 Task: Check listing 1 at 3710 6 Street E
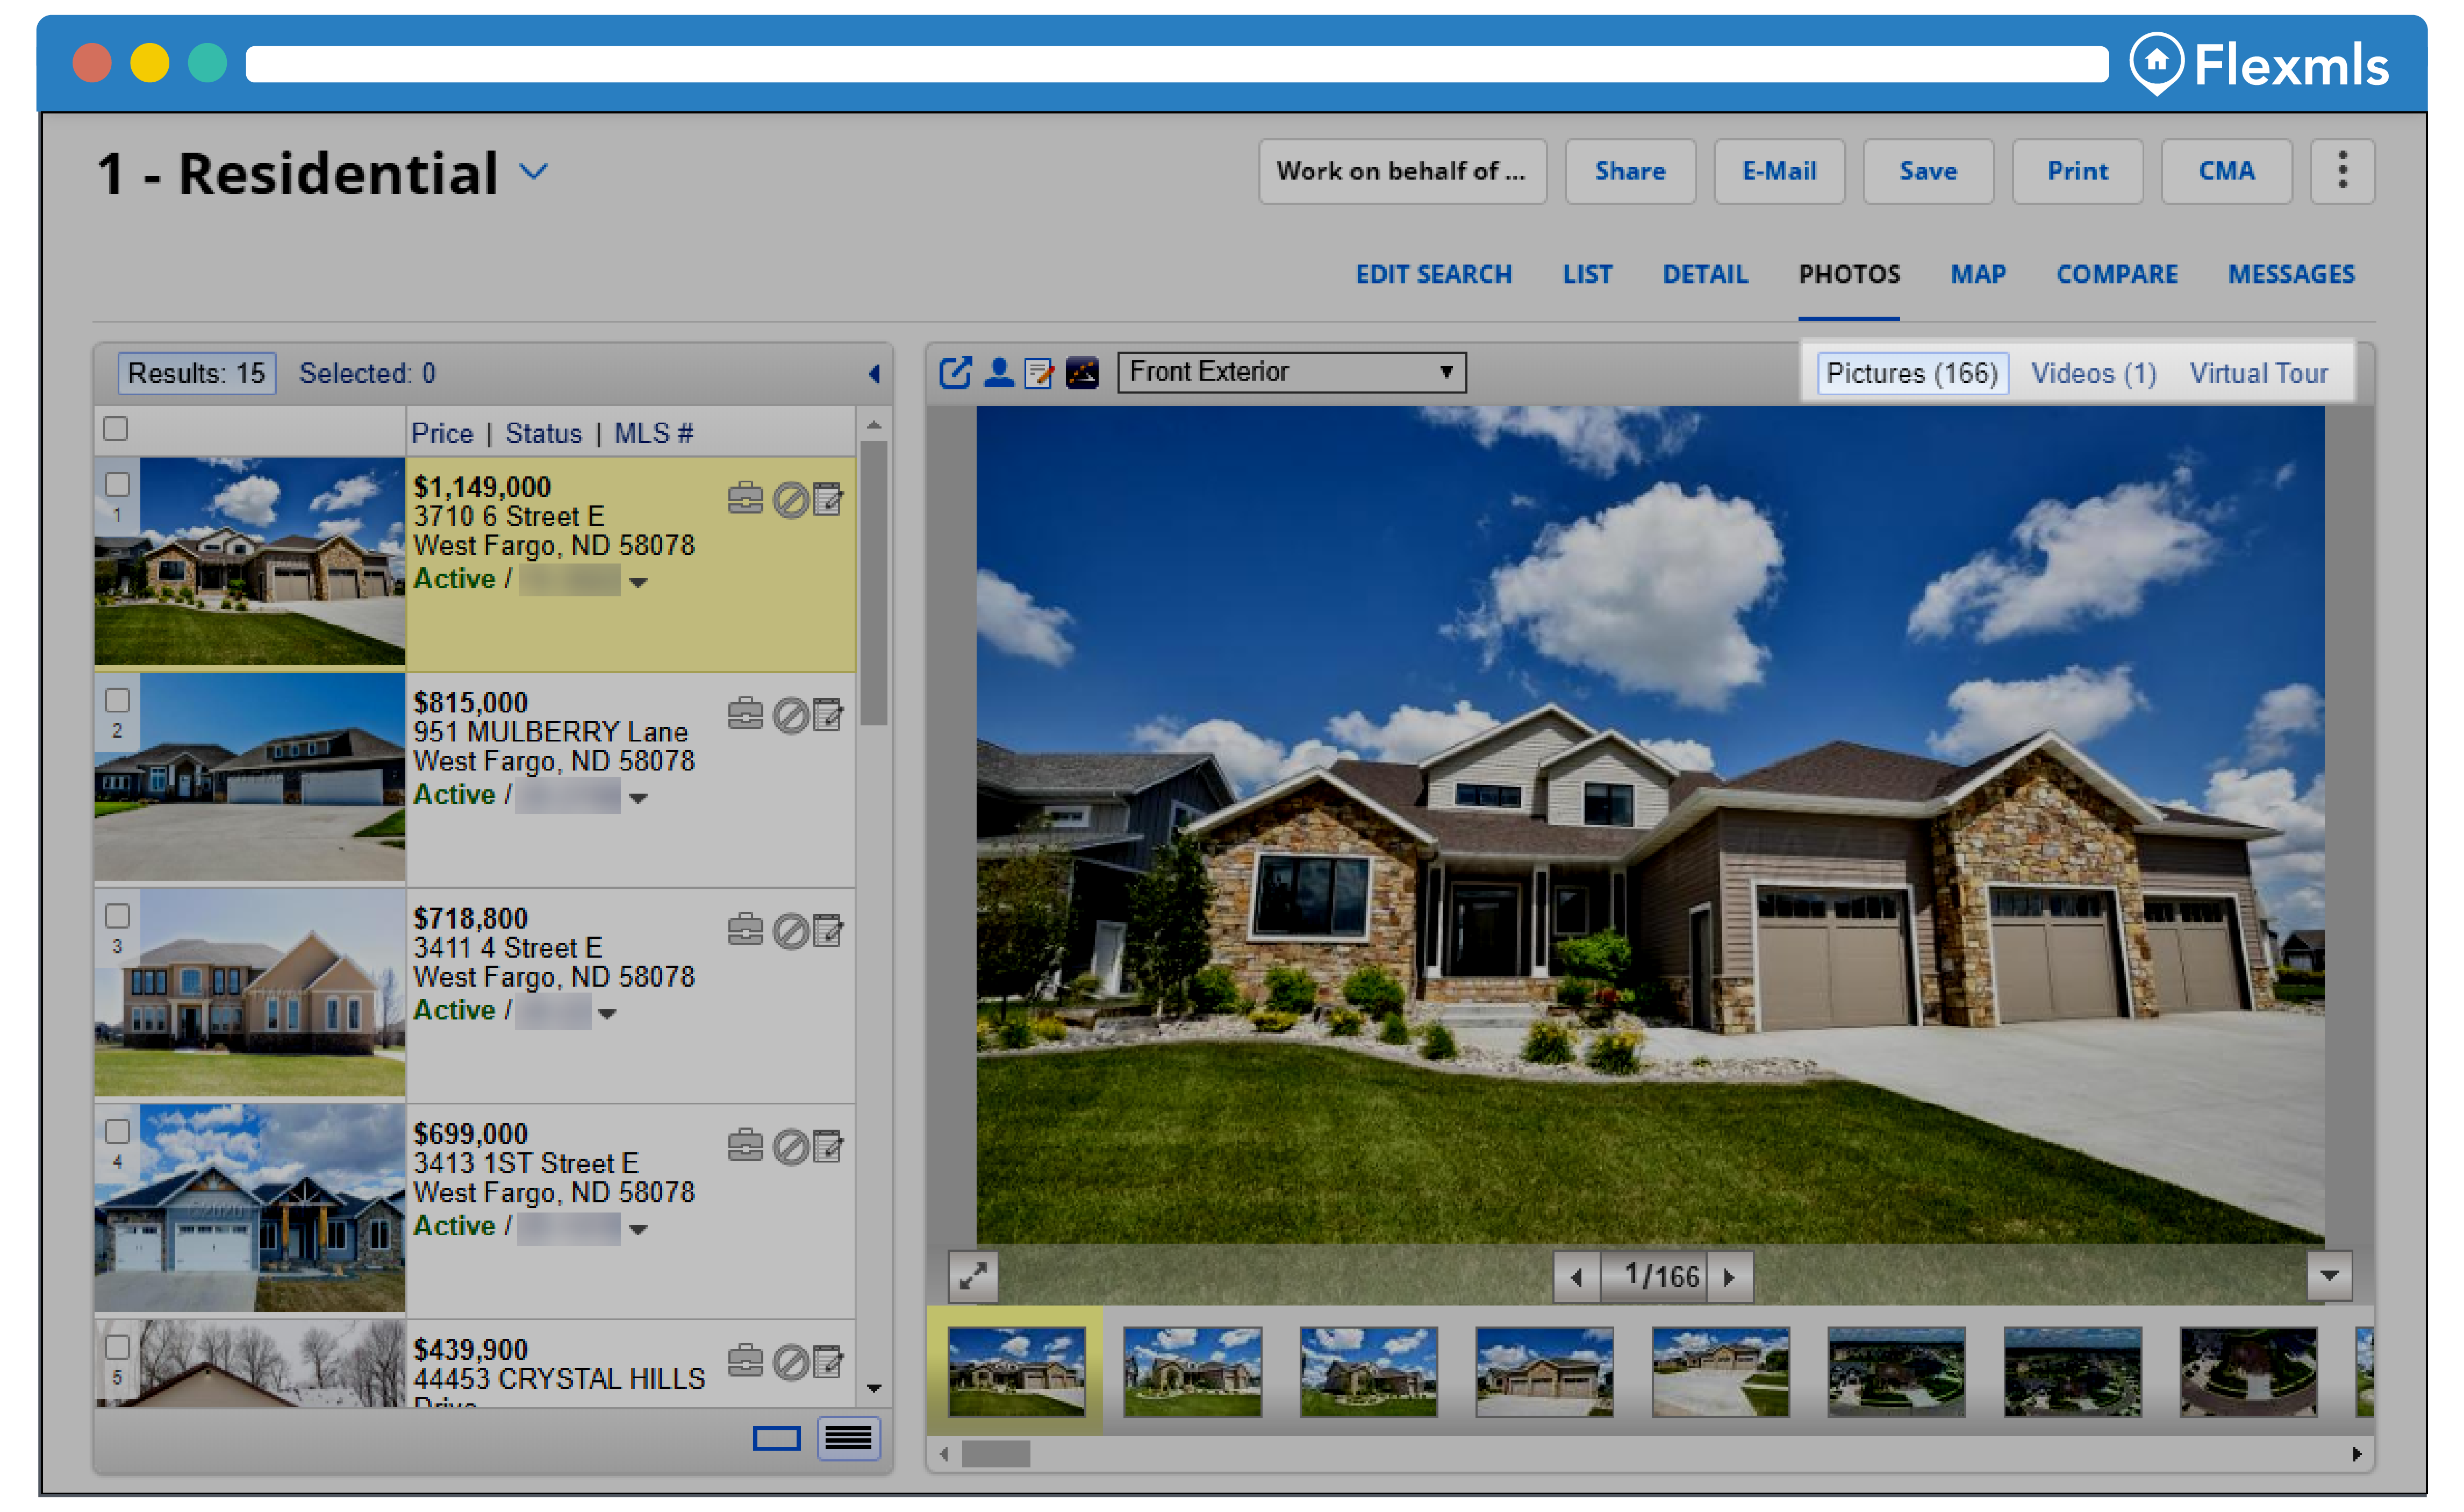tap(118, 484)
